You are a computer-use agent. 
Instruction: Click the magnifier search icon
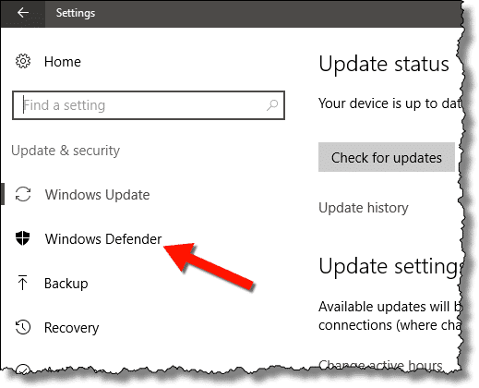click(x=272, y=105)
